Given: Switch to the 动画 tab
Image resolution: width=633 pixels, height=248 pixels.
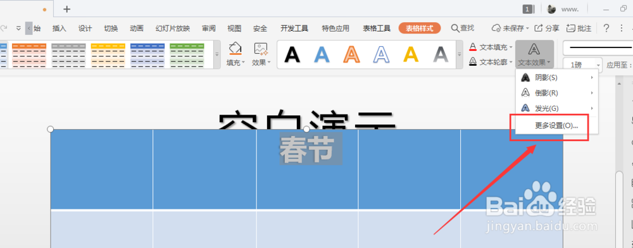Looking at the screenshot, I should 137,28.
